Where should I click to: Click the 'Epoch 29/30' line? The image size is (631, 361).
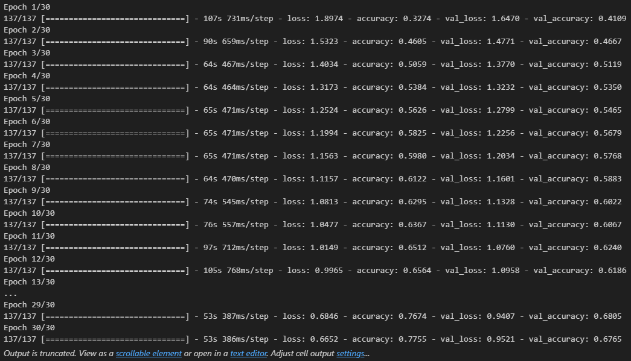click(x=30, y=304)
